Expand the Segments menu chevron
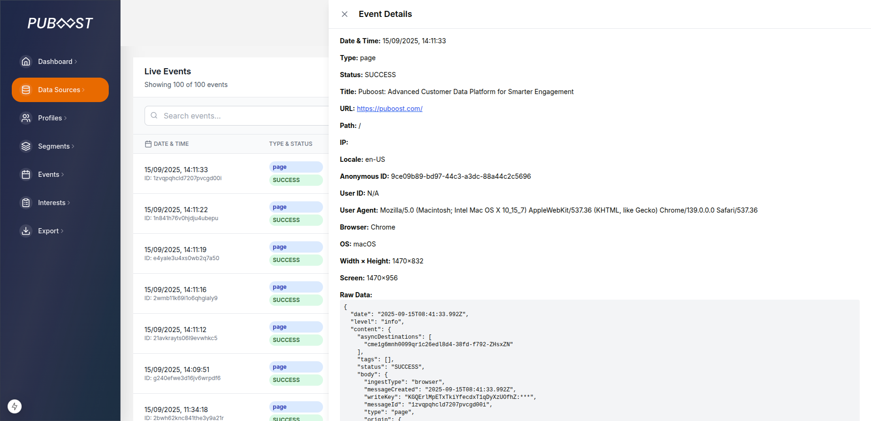871x421 pixels. [73, 146]
